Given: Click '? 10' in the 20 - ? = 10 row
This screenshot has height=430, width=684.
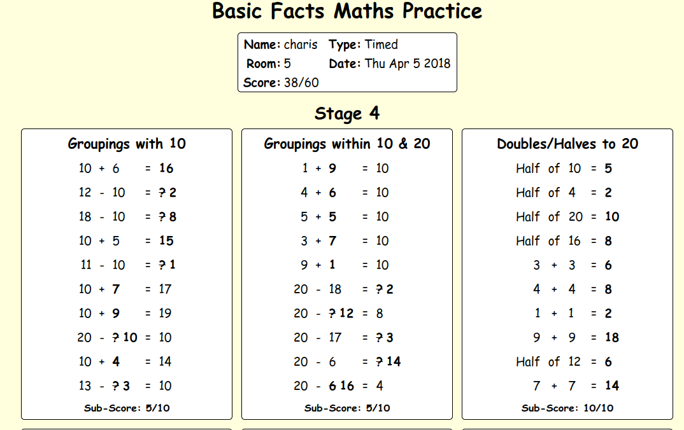Looking at the screenshot, I should pos(125,337).
